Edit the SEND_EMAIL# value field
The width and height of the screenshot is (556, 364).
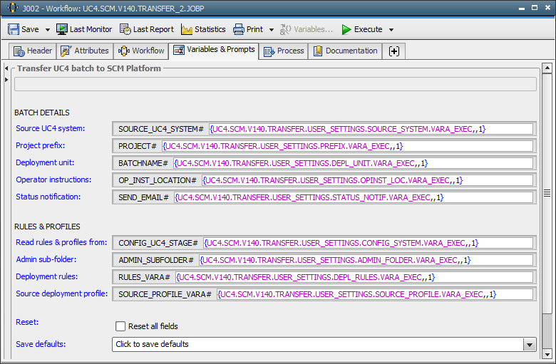tap(354, 197)
